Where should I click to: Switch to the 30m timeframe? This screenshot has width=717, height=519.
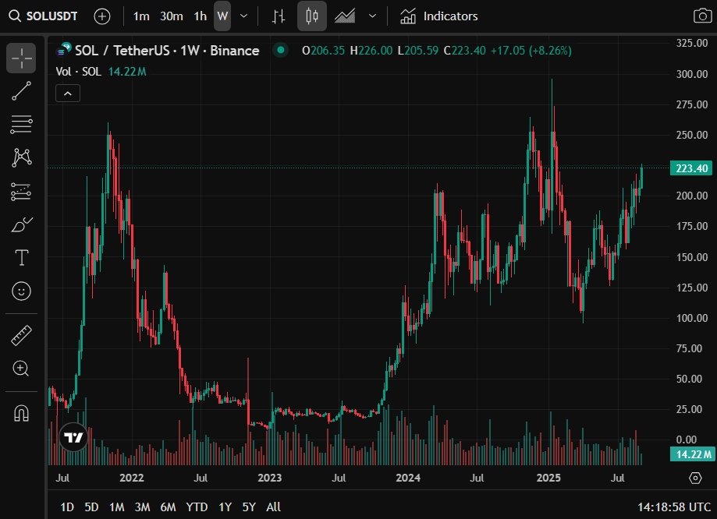click(172, 16)
